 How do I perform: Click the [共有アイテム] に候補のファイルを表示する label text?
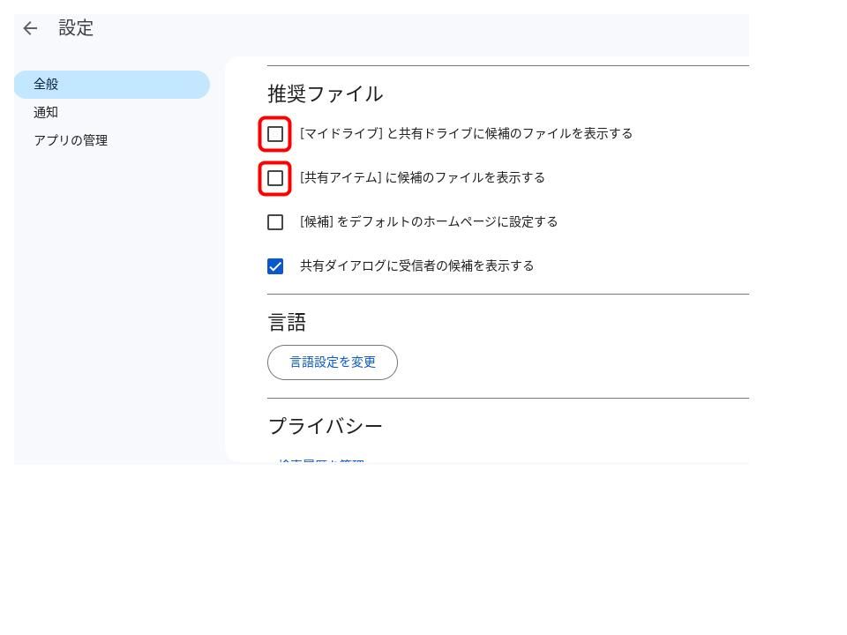[x=422, y=178]
